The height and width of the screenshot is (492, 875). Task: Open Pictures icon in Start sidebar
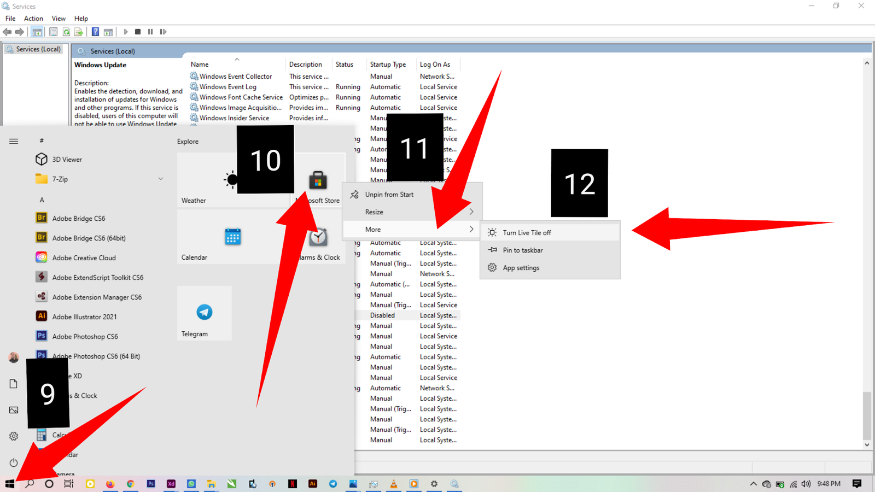[14, 410]
